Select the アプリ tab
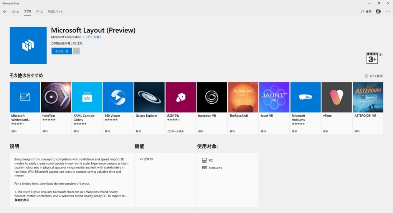 coord(28,12)
